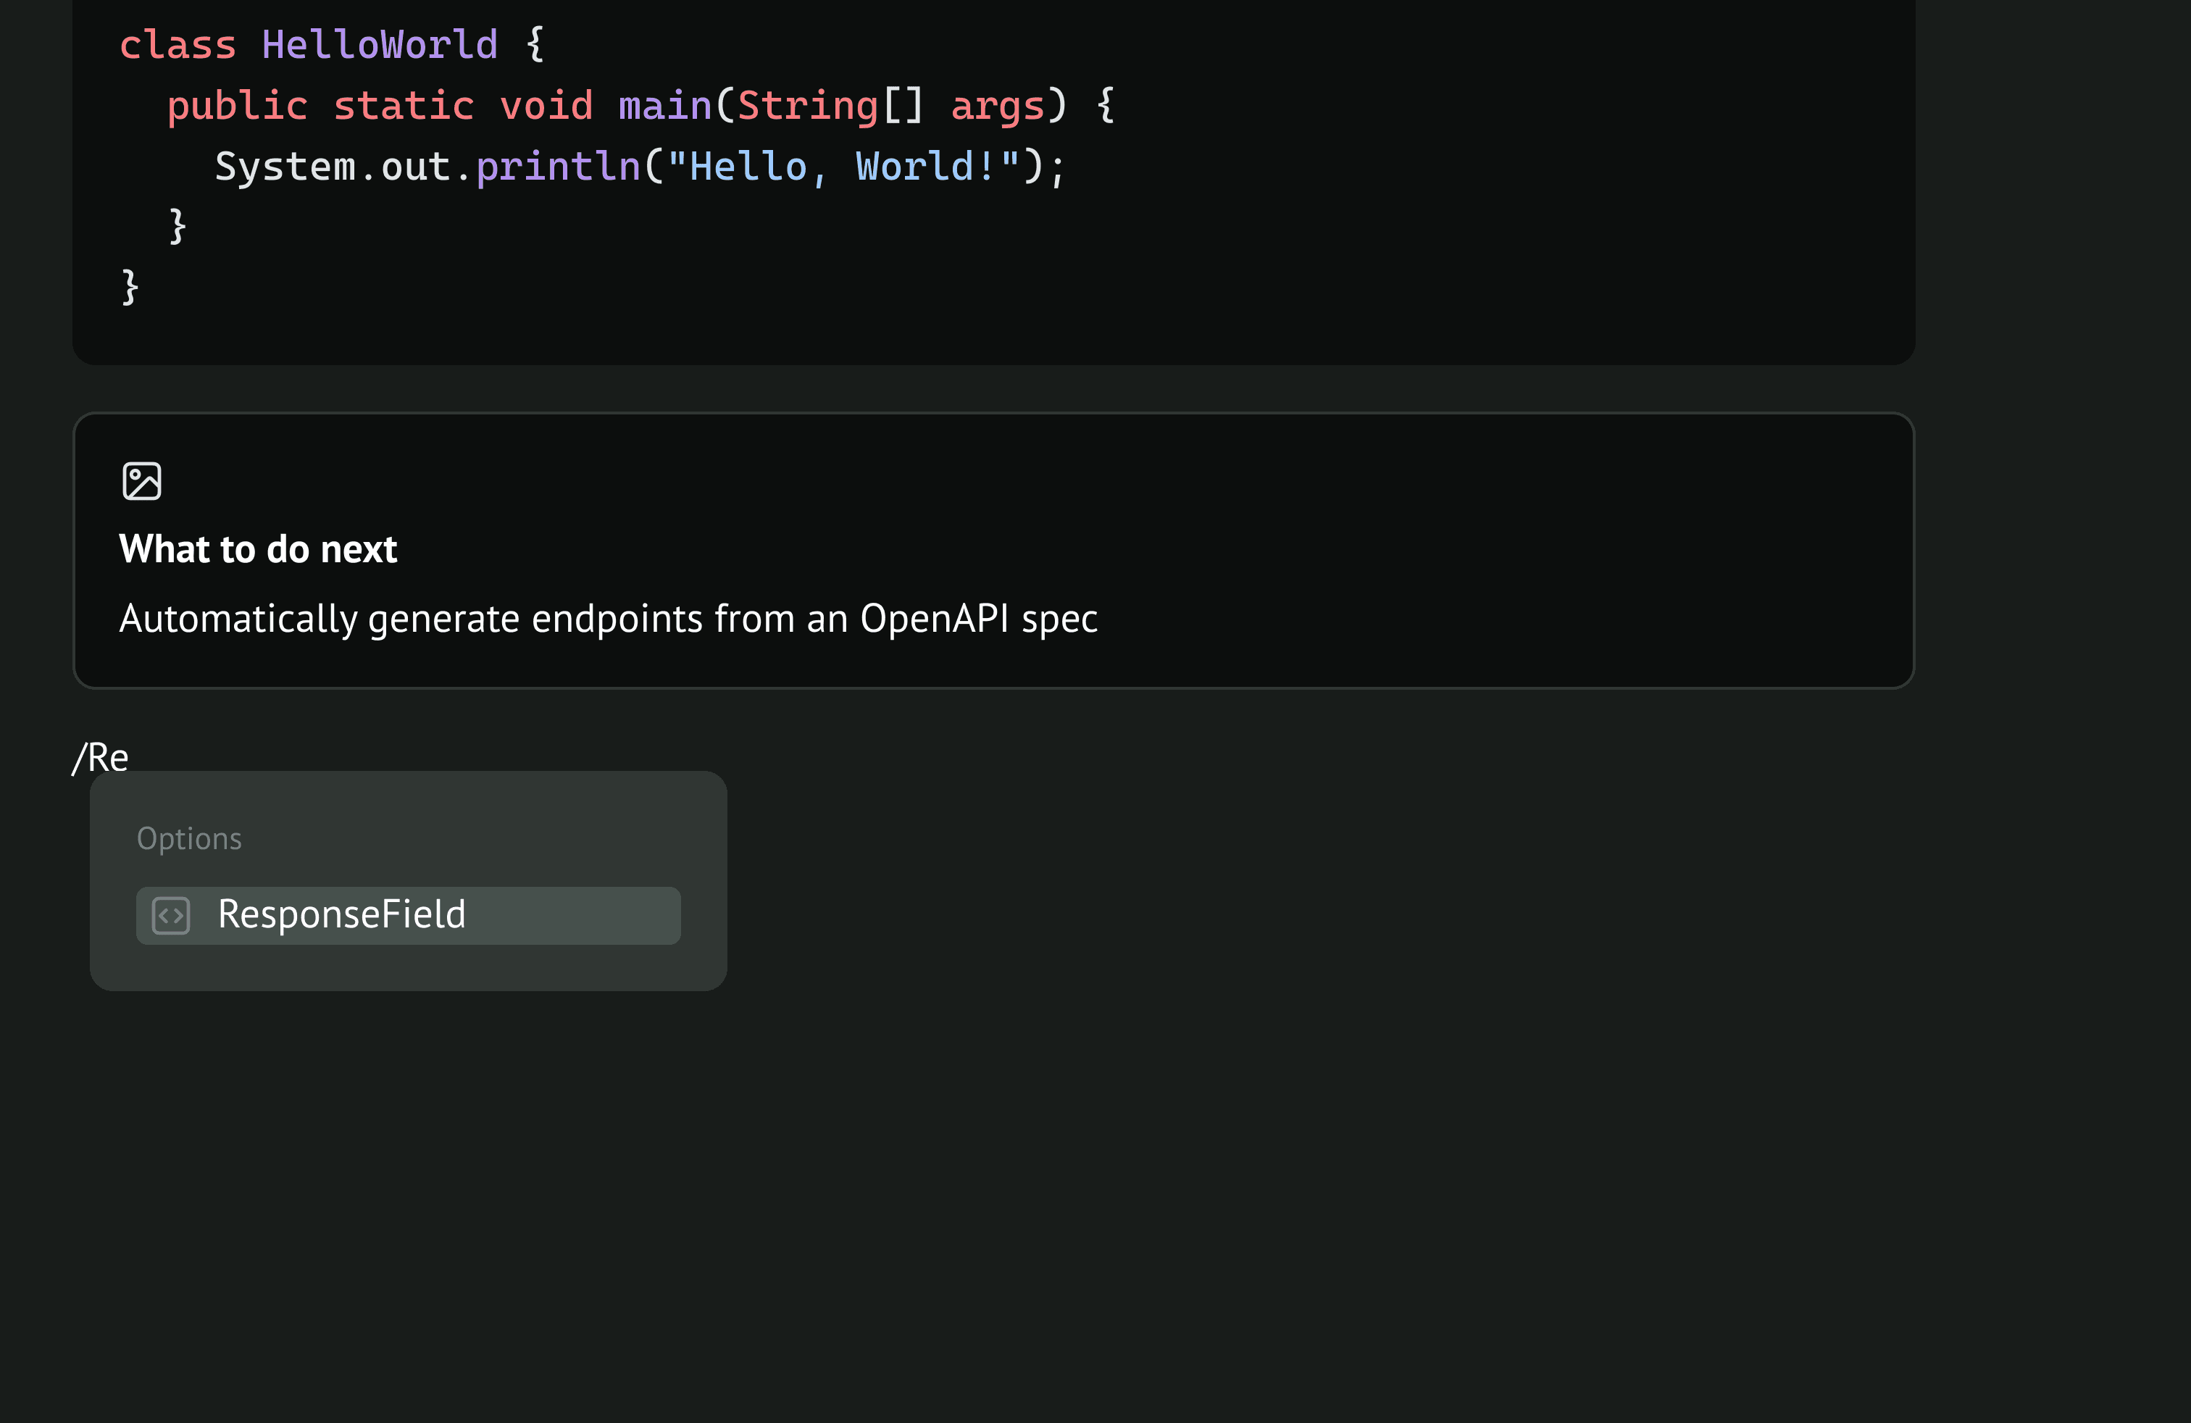
Task: Click the class keyword on the first line
Action: pyautogui.click(x=178, y=45)
